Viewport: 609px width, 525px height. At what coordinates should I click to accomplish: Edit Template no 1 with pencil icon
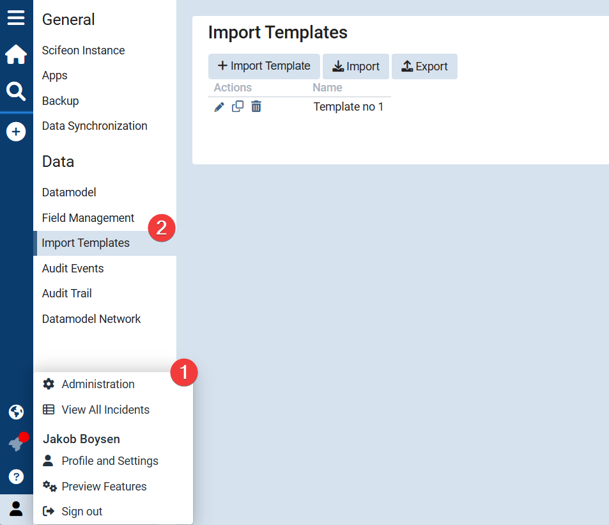point(219,107)
